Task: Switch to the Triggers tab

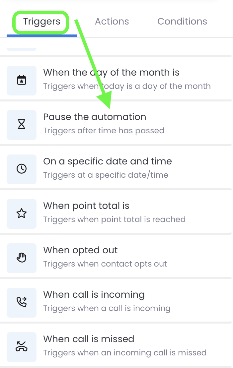Action: (42, 22)
